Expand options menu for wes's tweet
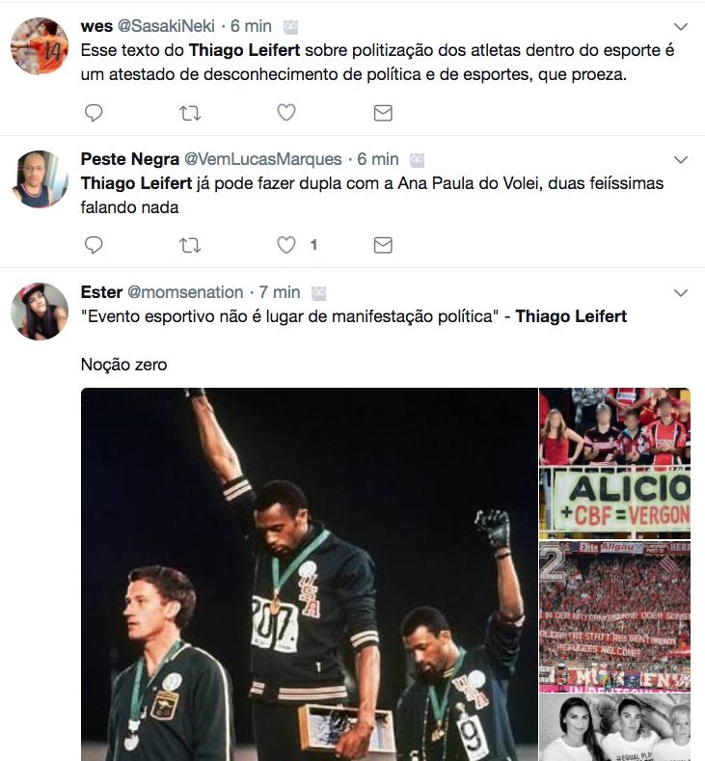 (681, 26)
